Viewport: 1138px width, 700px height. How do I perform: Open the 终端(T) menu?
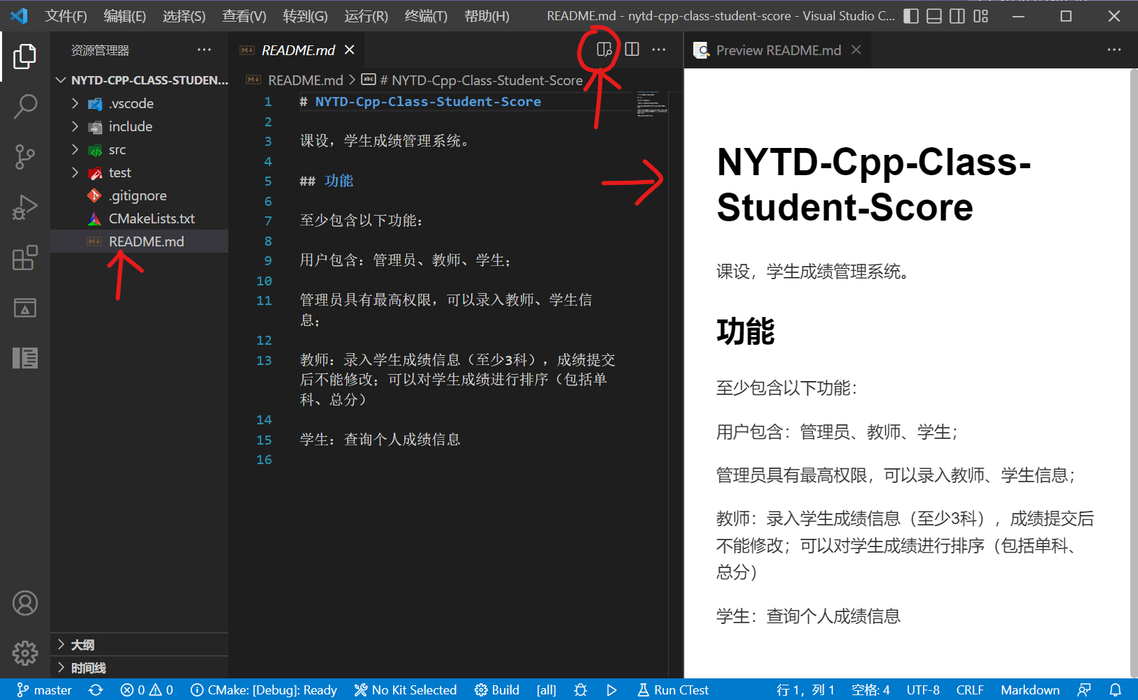click(x=426, y=16)
